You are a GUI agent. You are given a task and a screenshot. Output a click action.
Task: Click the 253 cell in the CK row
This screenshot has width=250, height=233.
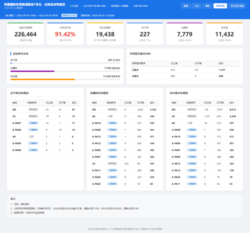pos(126,164)
